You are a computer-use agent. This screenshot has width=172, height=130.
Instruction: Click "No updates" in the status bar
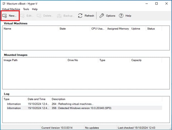pos(92,128)
